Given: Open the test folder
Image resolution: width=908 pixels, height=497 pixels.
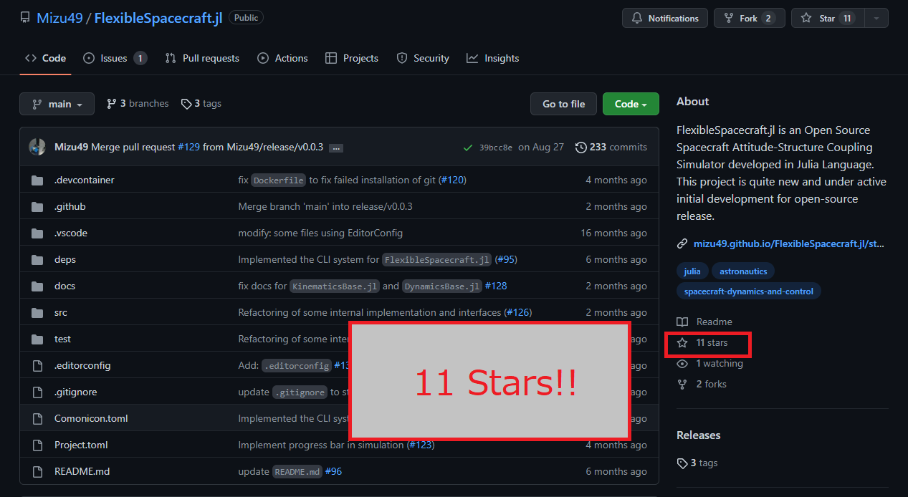Looking at the screenshot, I should [x=63, y=339].
